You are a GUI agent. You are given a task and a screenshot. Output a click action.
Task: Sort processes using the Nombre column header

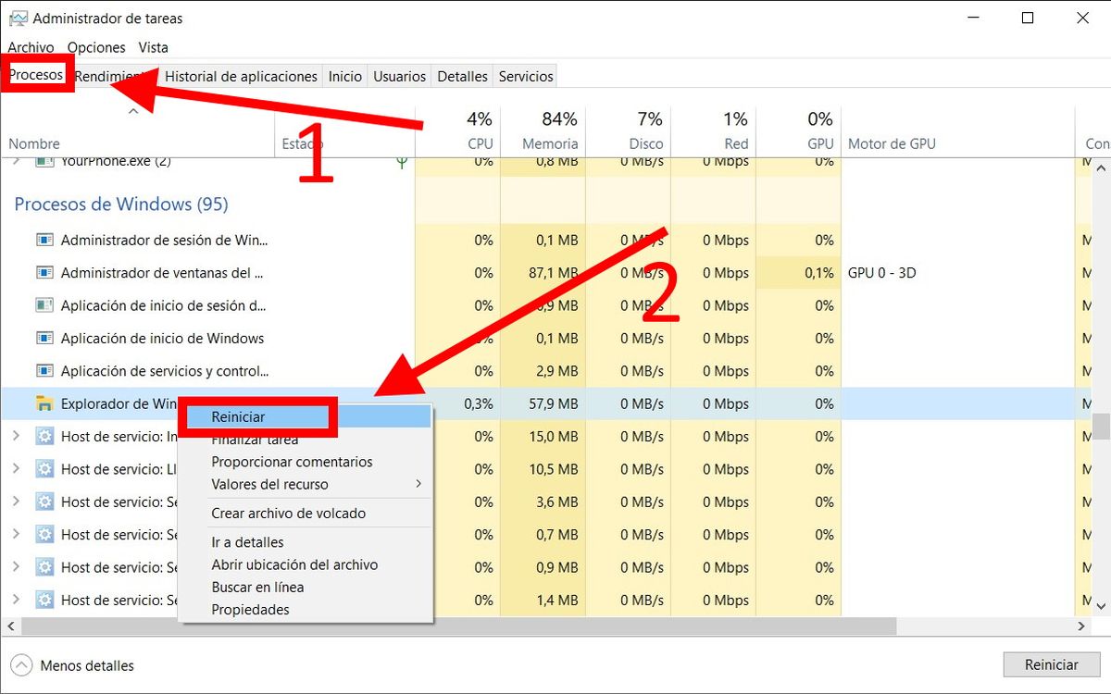pos(33,143)
